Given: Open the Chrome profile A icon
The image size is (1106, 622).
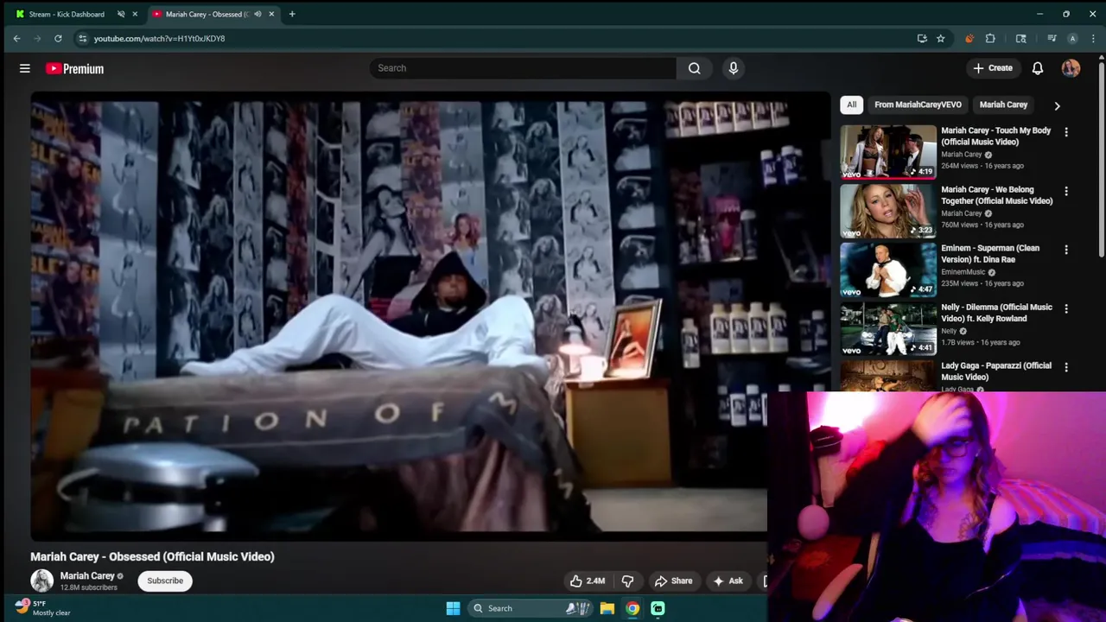Looking at the screenshot, I should coord(1072,38).
